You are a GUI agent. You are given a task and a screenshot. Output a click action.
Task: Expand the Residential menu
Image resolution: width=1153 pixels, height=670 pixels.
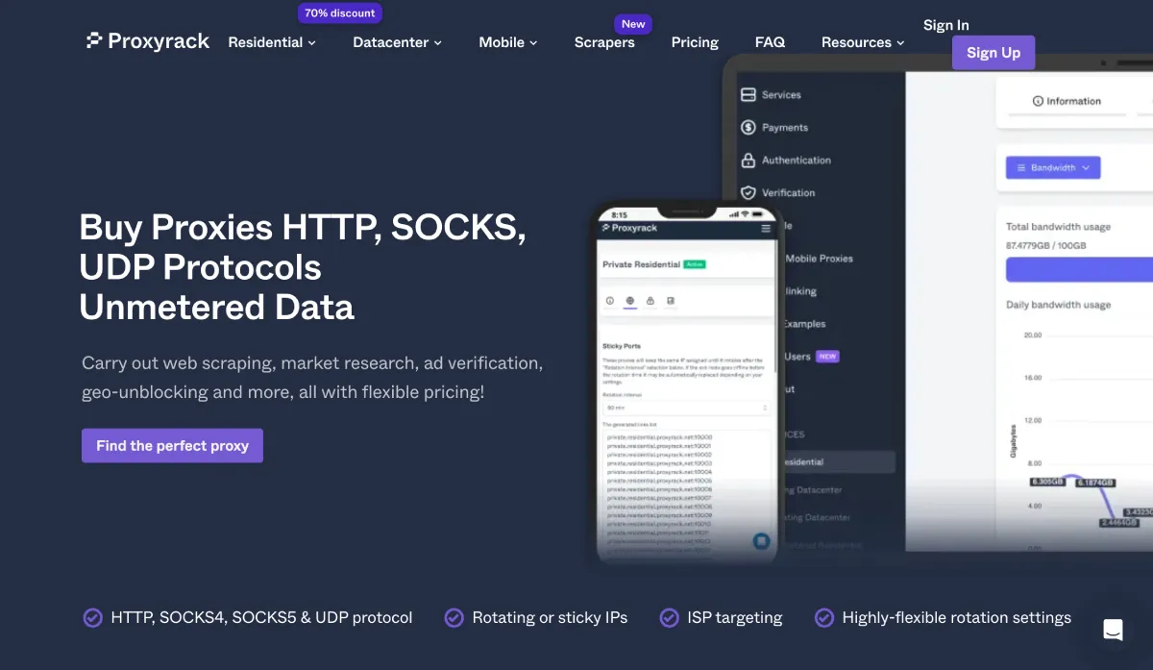coord(272,42)
